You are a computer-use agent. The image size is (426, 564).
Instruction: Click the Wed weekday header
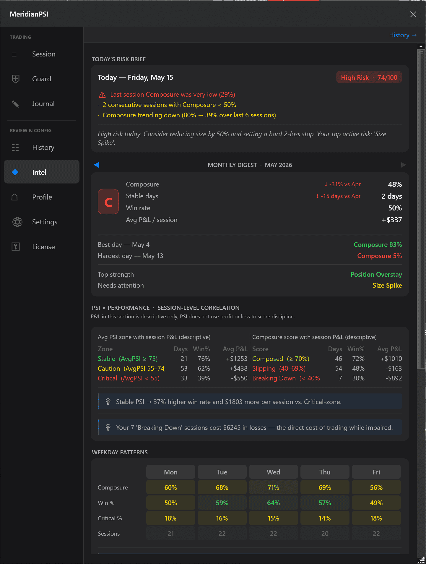pyautogui.click(x=274, y=472)
